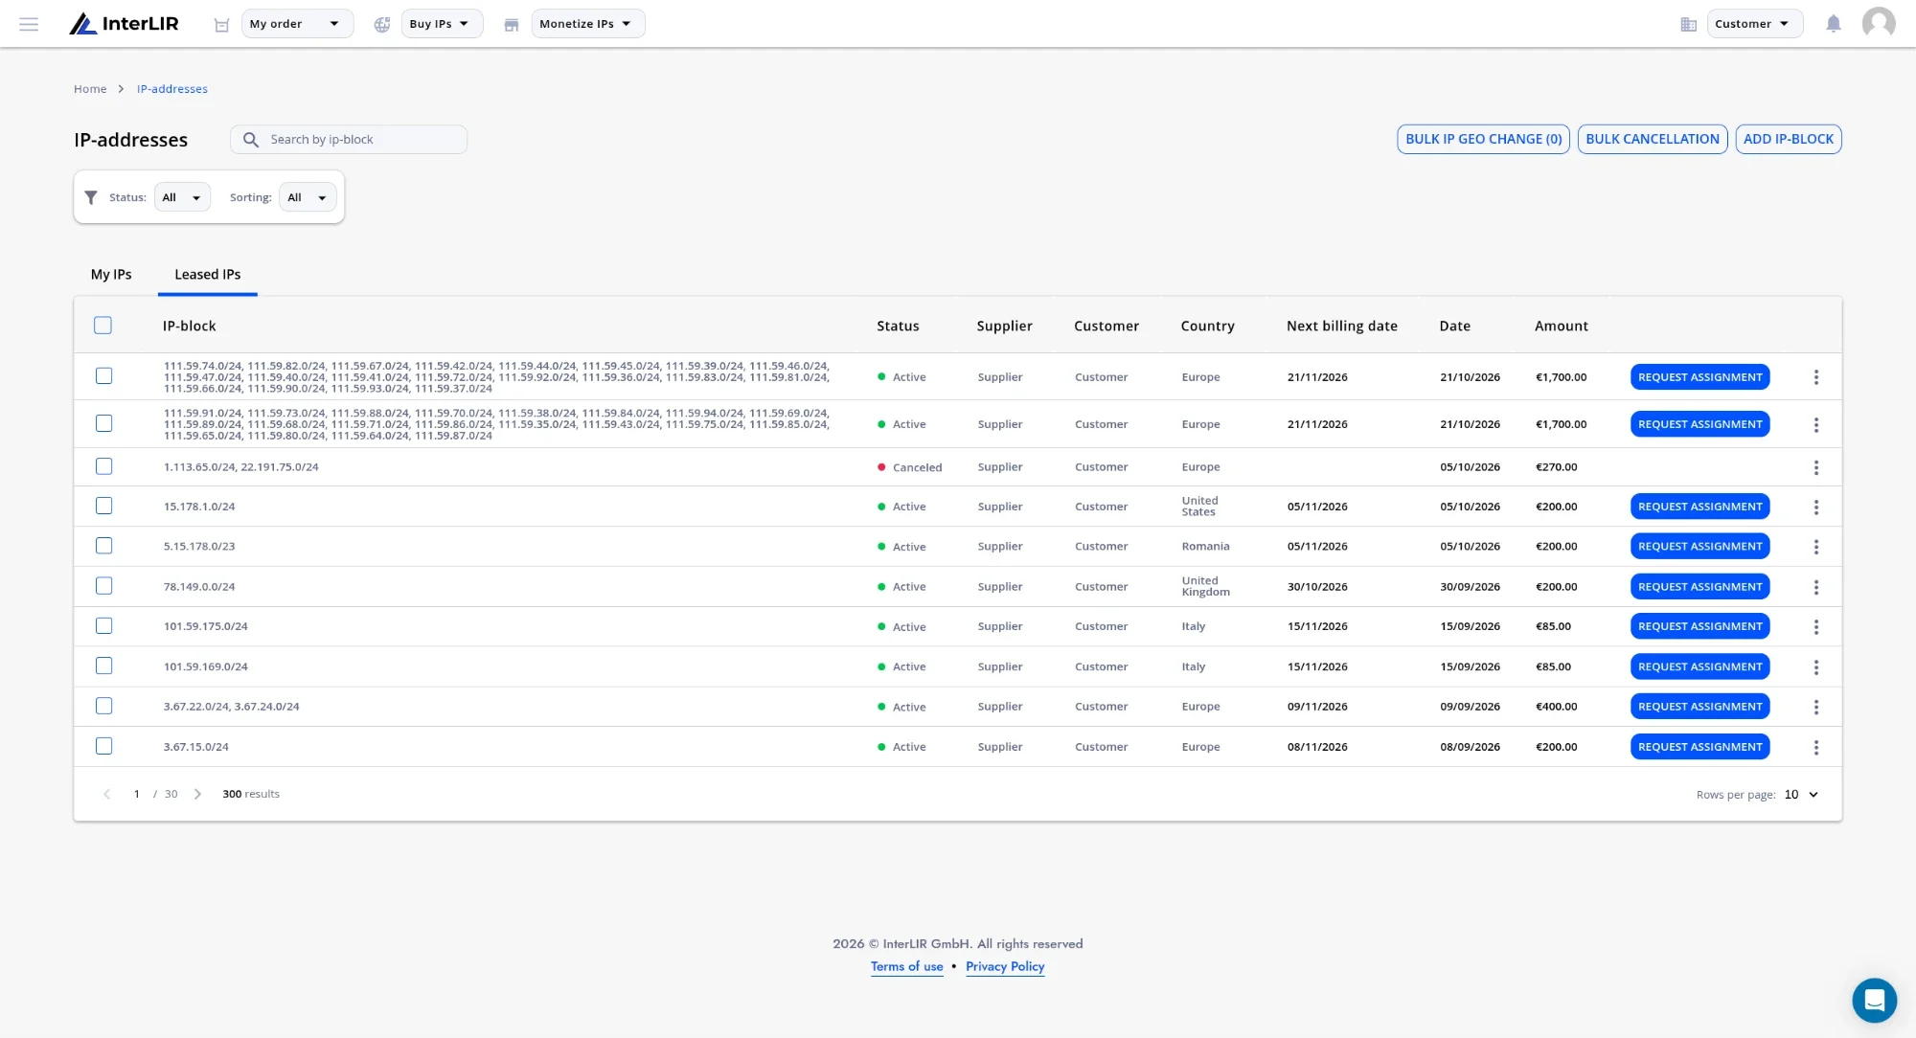Open the user profile avatar
This screenshot has width=1916, height=1038.
click(1878, 23)
